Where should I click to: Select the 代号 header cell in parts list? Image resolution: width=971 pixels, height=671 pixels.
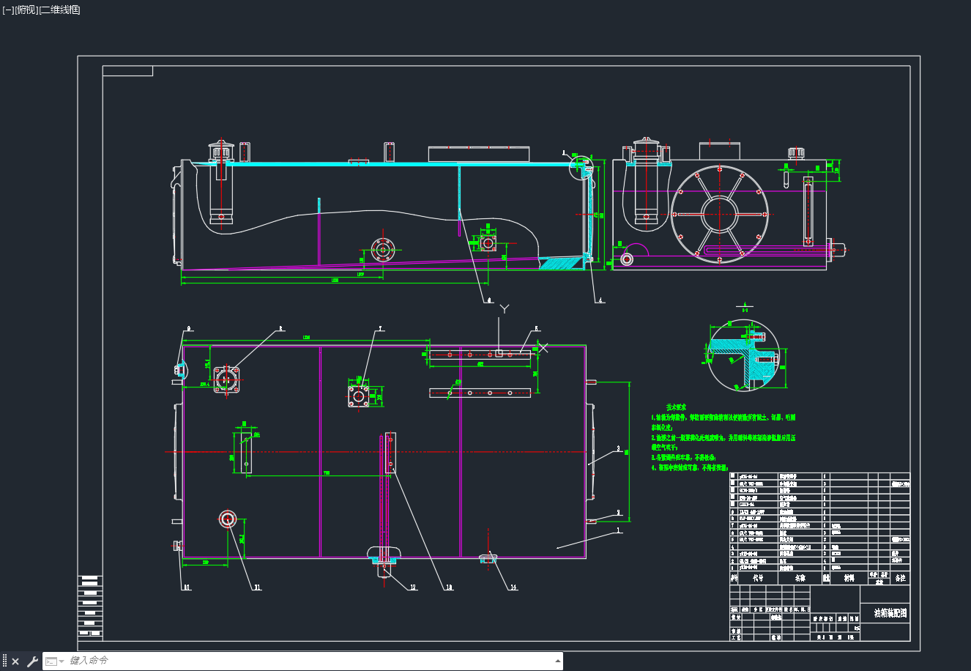point(757,578)
